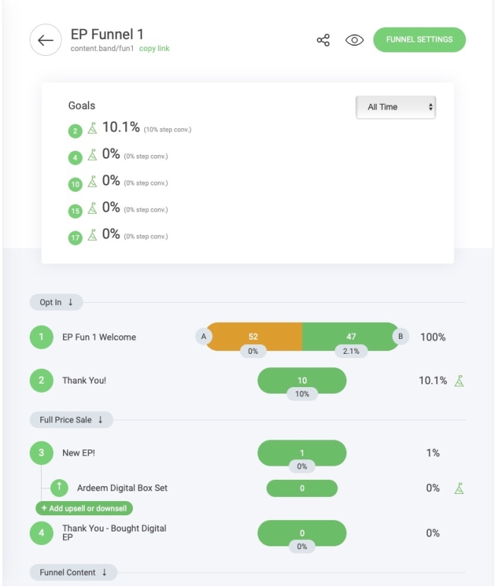This screenshot has width=495, height=586.
Task: Select step 1 circle for EP Fun 1 Welcome
Action: (x=42, y=337)
